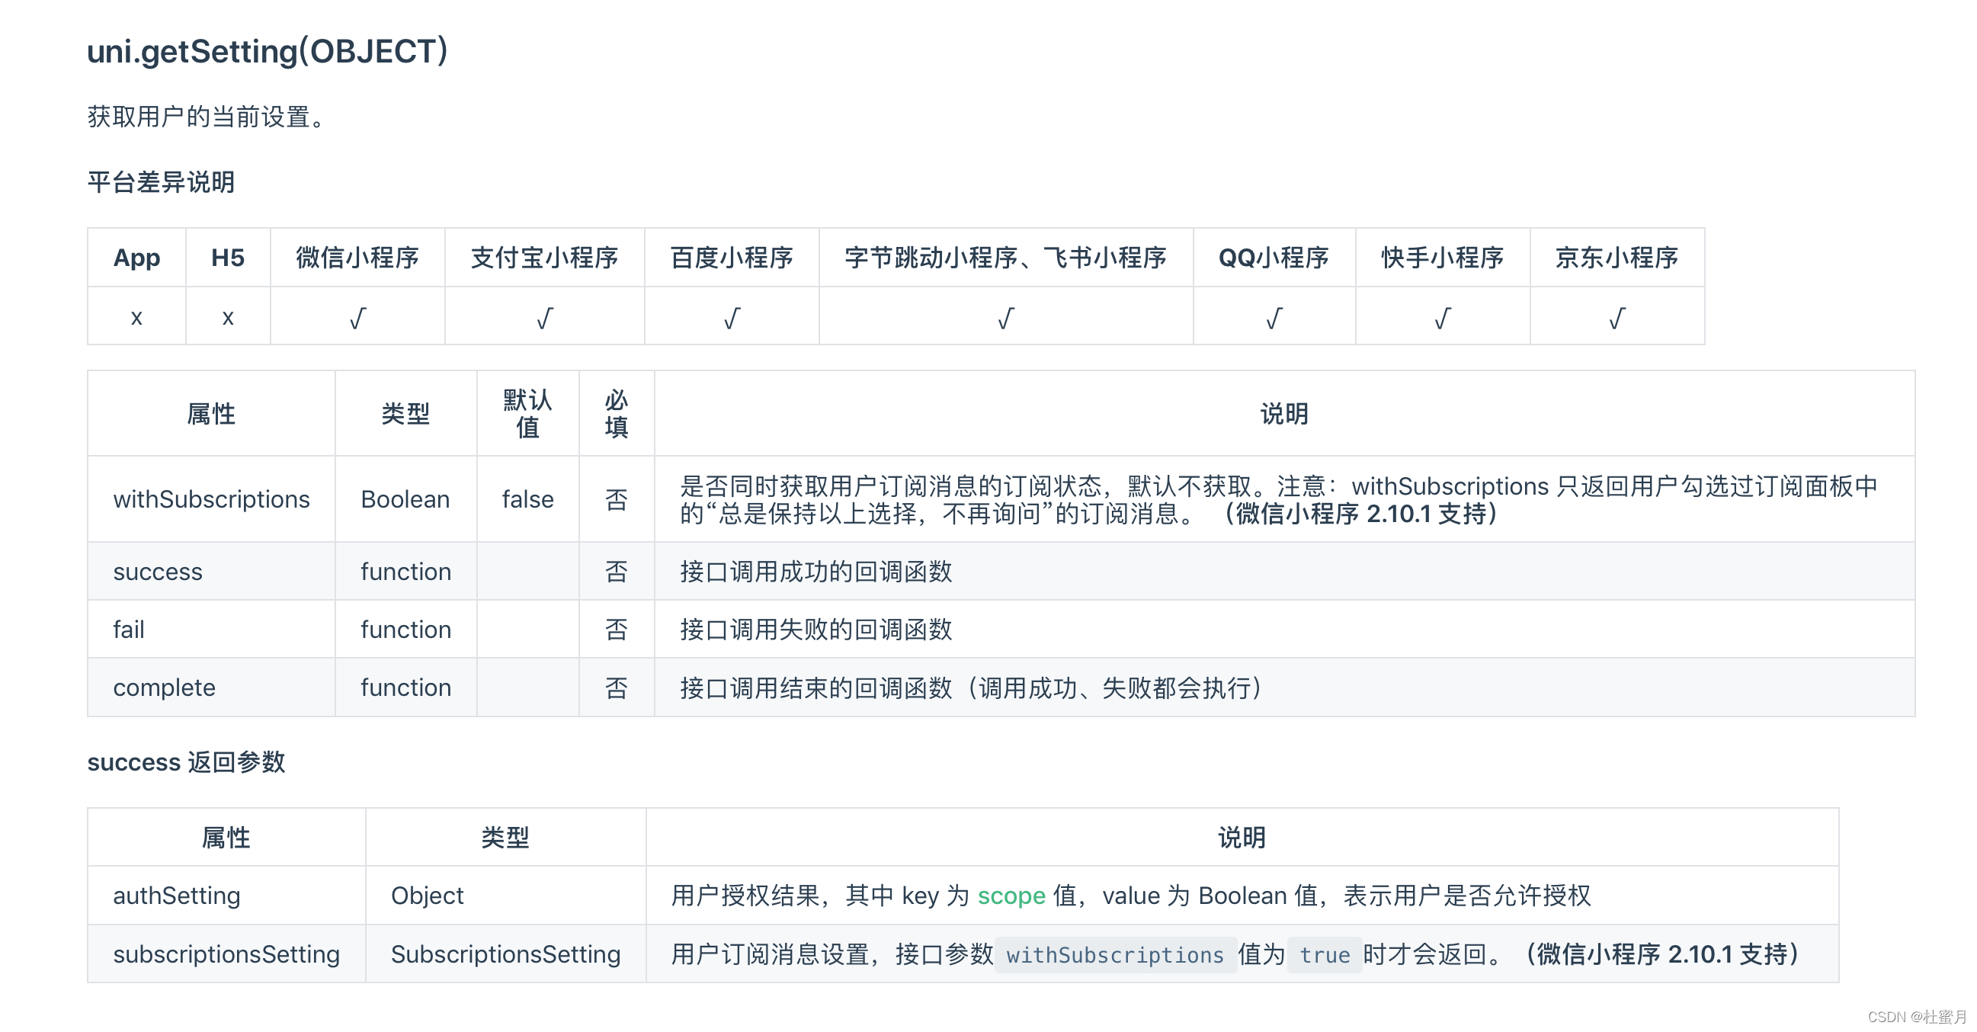Screen dimensions: 1977x1032
Task: Select the withSubscriptions property cell
Action: click(212, 498)
